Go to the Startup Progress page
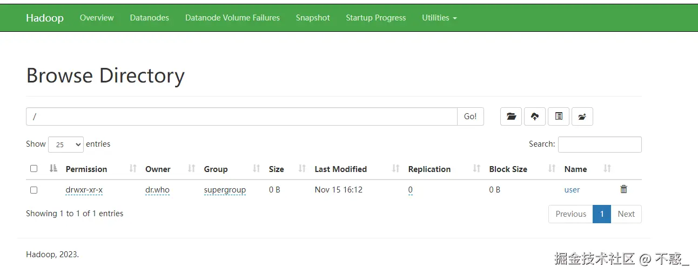The width and height of the screenshot is (698, 275). pos(375,18)
